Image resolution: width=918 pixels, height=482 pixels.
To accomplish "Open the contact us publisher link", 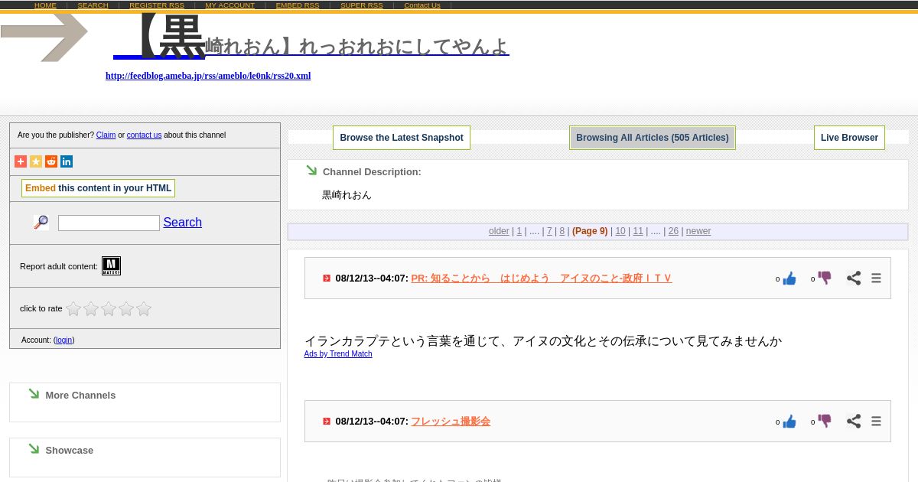I will [x=144, y=135].
